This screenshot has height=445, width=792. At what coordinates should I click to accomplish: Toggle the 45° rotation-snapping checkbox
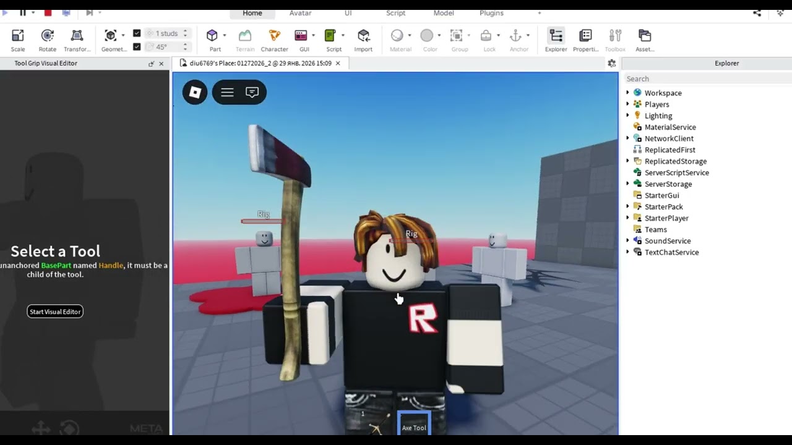137,46
